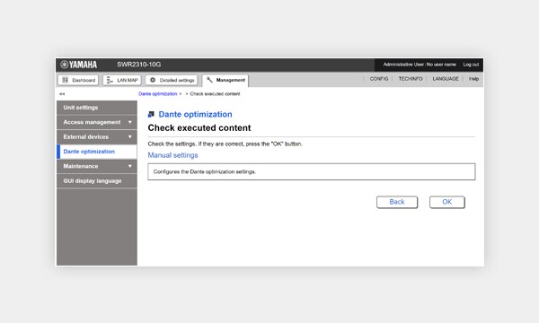
Task: Expand the External devices section
Action: [97, 137]
